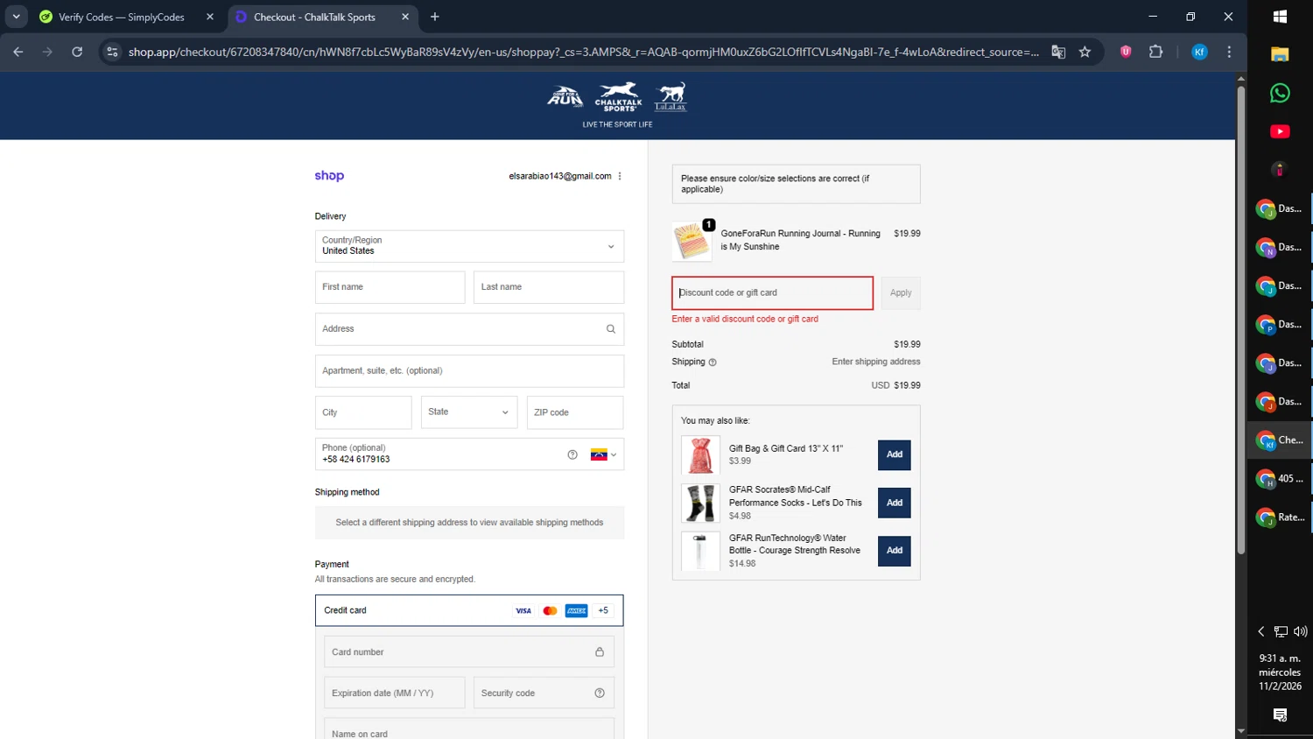Close the Checkout tab
1313x739 pixels.
[405, 17]
